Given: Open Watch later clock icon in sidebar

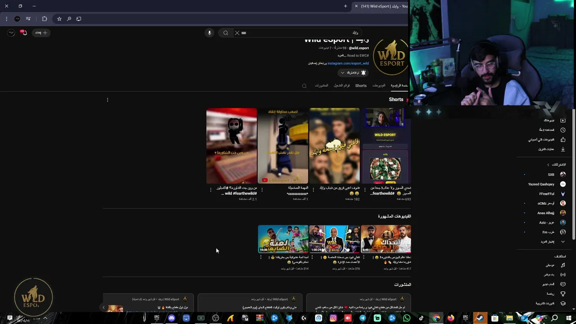Looking at the screenshot, I should click(562, 130).
